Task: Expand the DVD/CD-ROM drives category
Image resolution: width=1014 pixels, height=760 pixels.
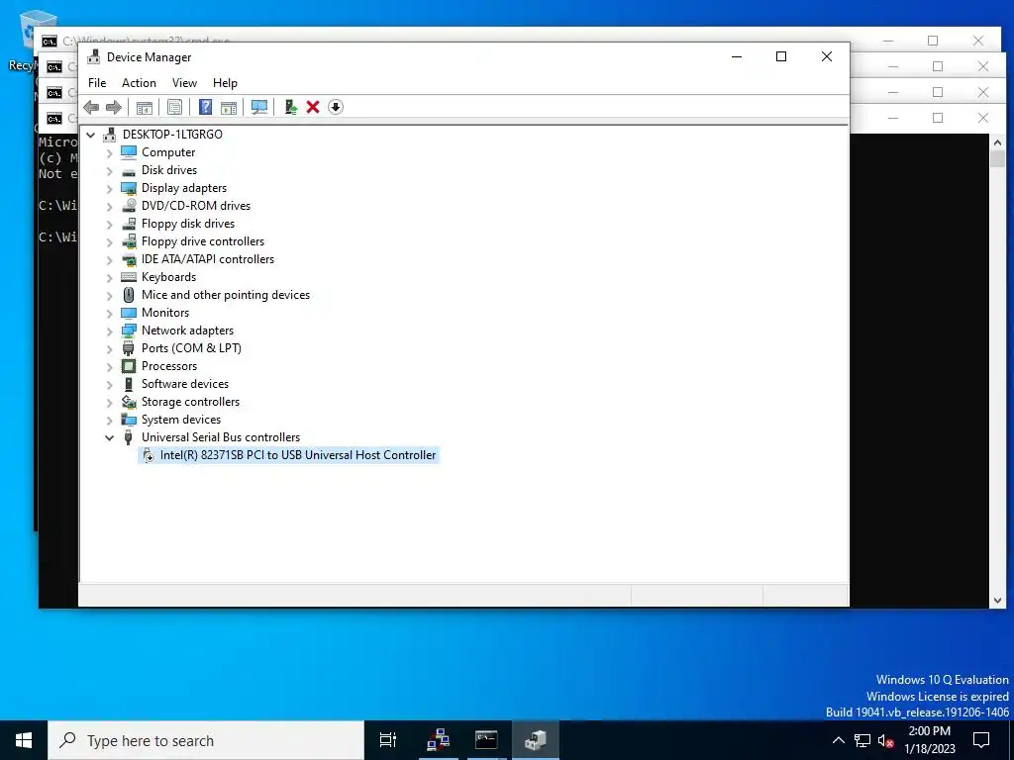Action: (109, 206)
